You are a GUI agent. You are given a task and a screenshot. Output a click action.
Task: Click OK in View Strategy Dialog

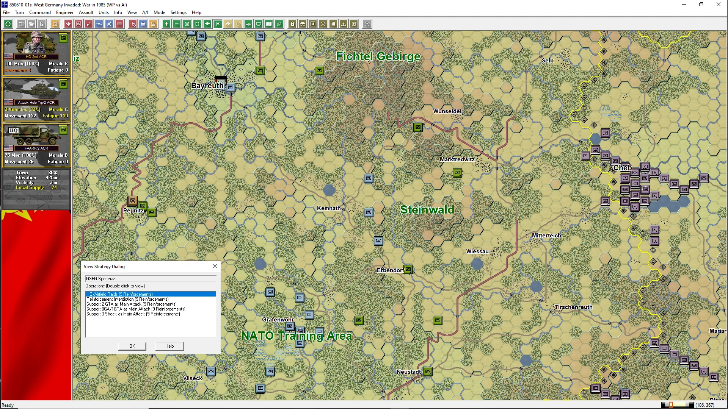(132, 346)
